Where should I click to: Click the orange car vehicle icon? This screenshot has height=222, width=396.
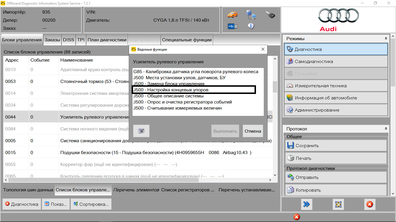[x=232, y=14]
